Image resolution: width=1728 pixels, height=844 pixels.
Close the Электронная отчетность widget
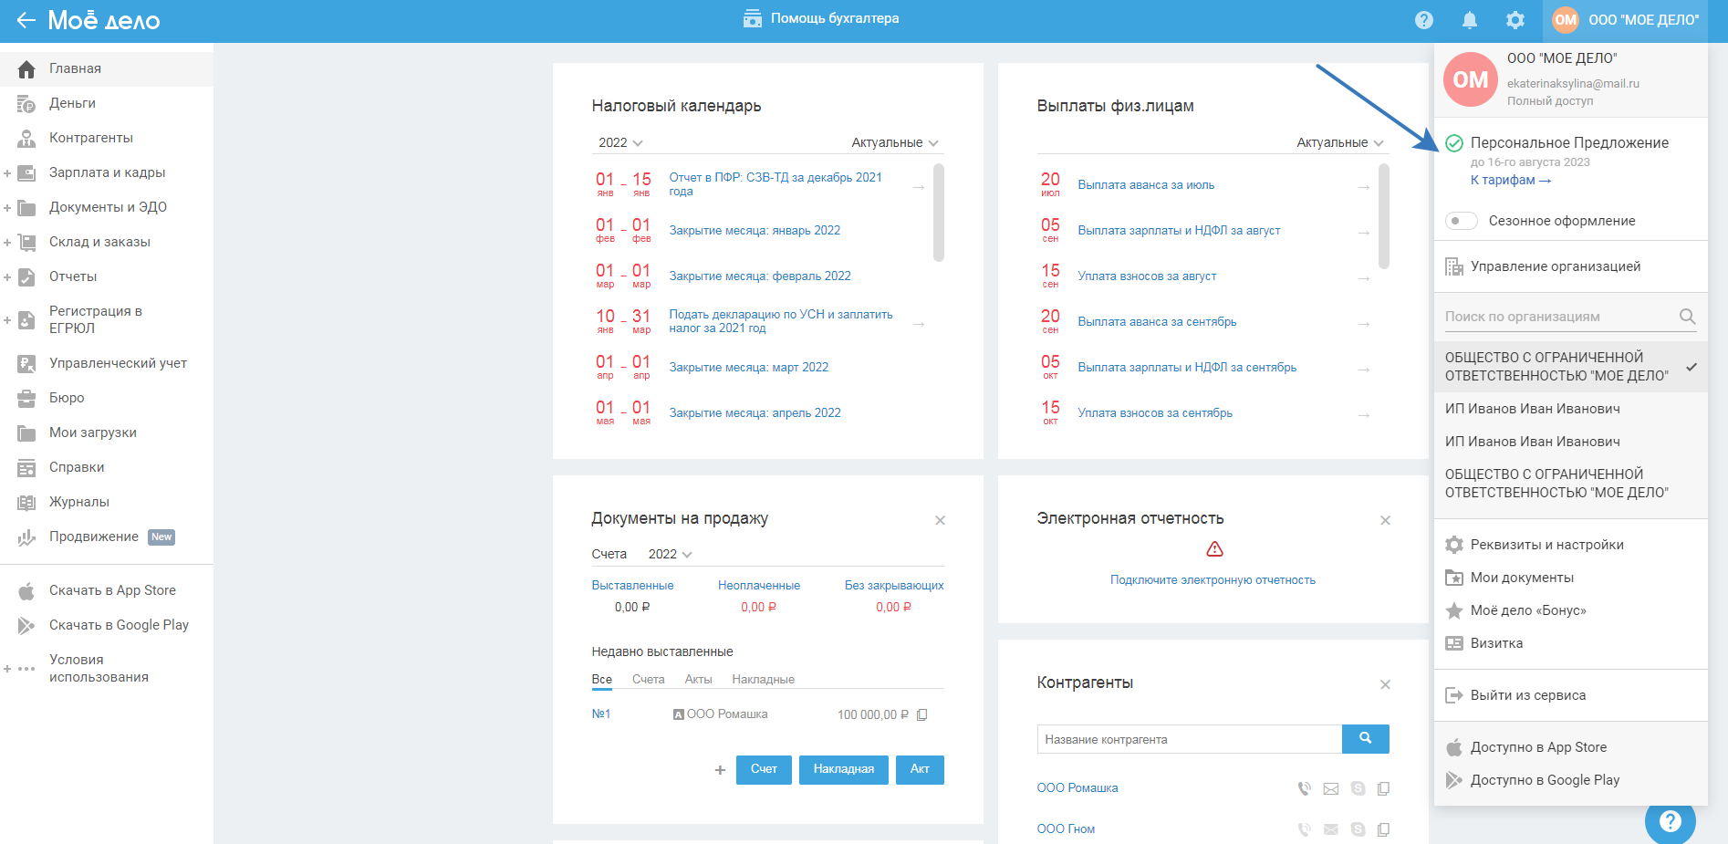click(x=1385, y=520)
